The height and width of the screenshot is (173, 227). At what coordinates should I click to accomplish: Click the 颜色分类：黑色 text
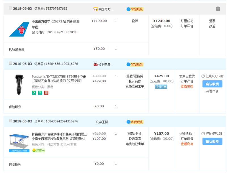[43, 87]
